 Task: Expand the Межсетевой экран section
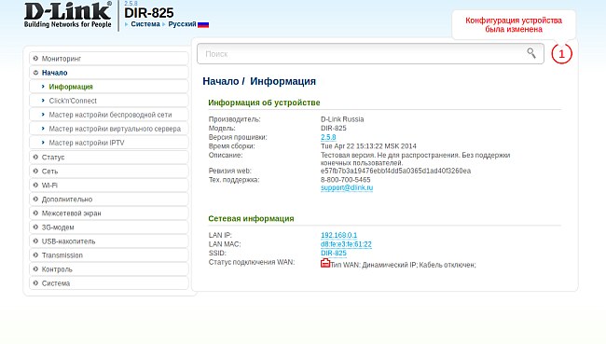coord(108,213)
